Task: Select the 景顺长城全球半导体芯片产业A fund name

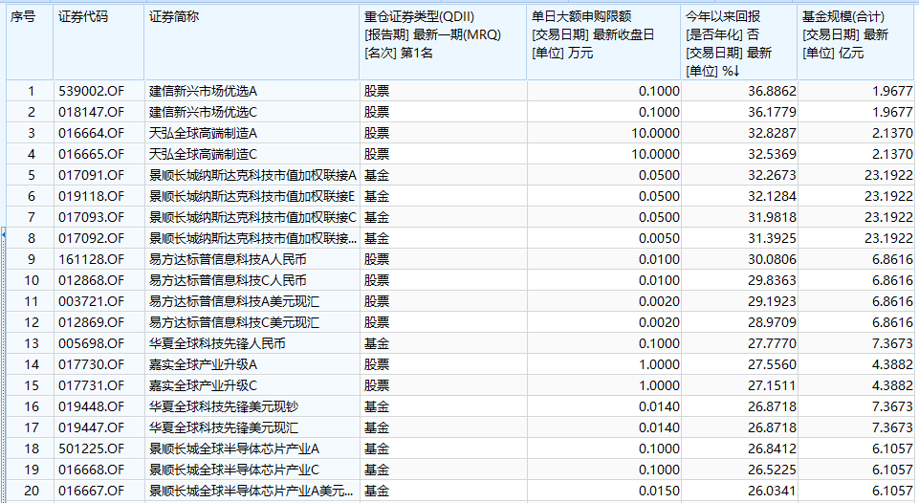Action: 234,448
